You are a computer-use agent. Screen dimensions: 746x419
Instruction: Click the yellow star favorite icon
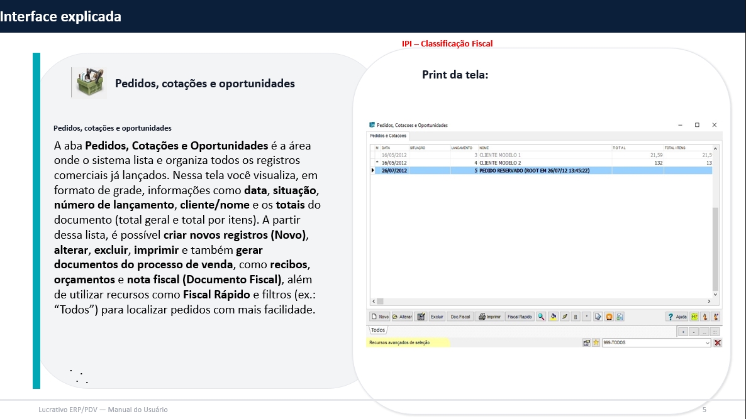[x=596, y=343]
